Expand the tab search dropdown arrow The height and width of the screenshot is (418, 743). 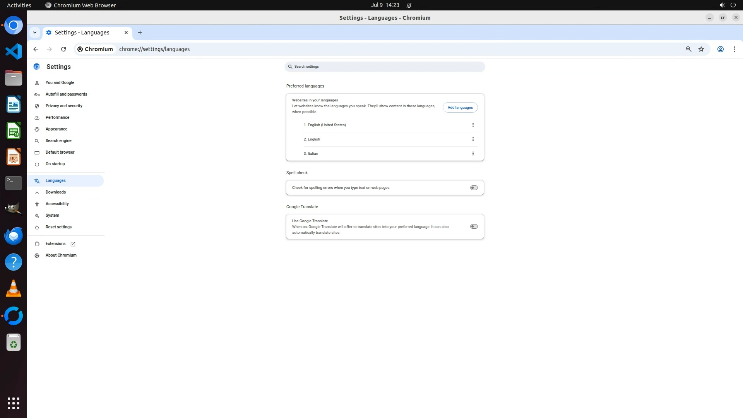click(x=35, y=33)
